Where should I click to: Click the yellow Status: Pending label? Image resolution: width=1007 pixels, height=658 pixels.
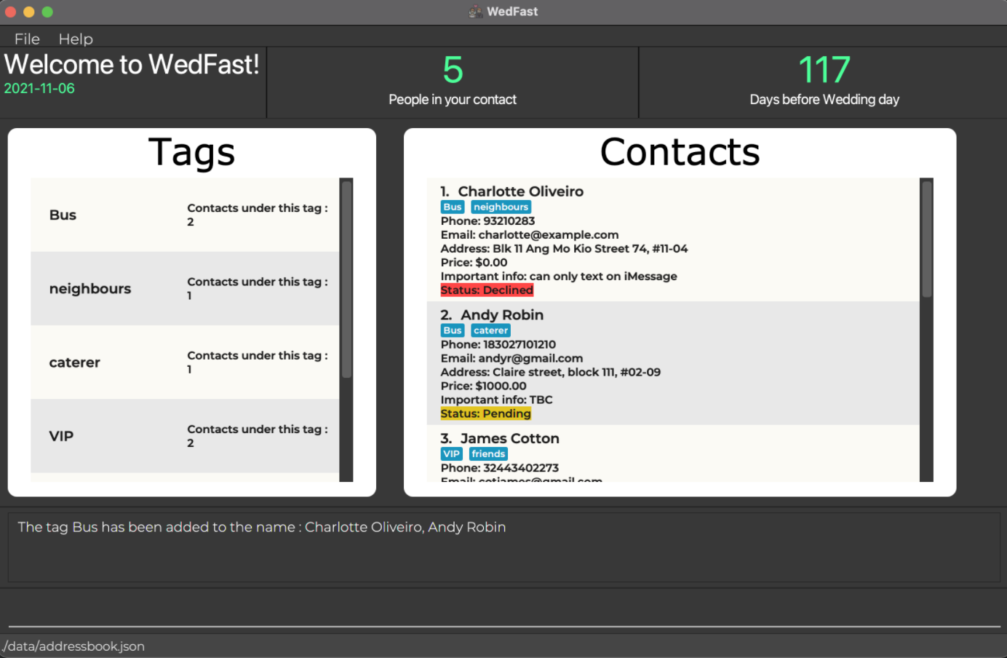coord(486,413)
